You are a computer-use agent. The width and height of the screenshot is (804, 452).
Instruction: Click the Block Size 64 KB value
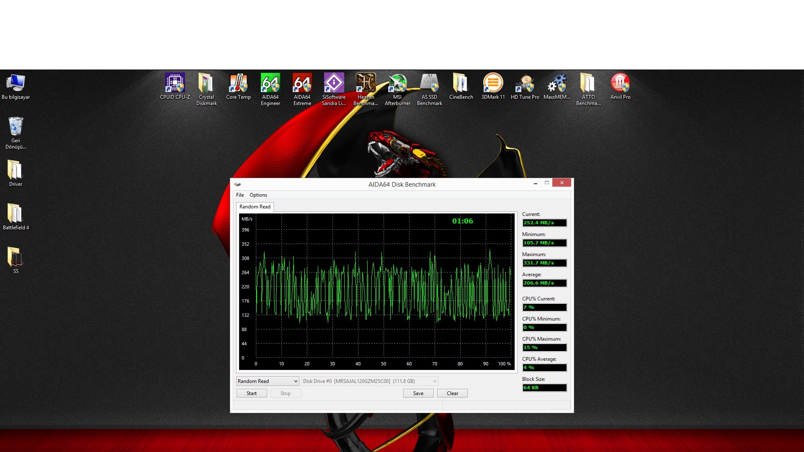pos(544,388)
